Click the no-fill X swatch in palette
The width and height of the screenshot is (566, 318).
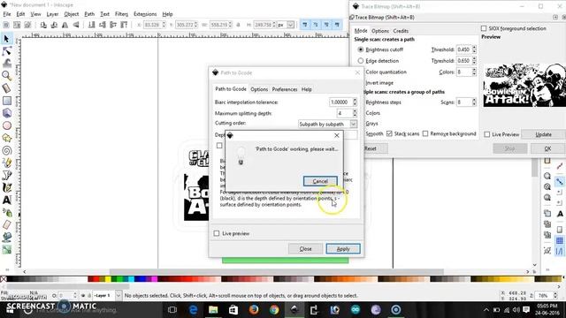[4, 279]
